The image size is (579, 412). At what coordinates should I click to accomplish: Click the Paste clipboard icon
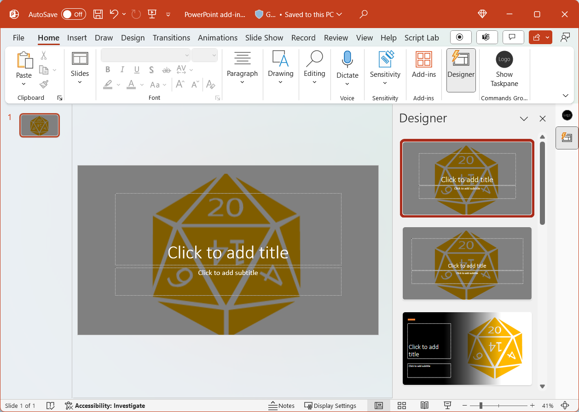(x=24, y=60)
